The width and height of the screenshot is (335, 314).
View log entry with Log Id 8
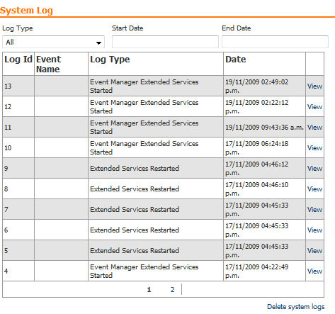click(314, 189)
